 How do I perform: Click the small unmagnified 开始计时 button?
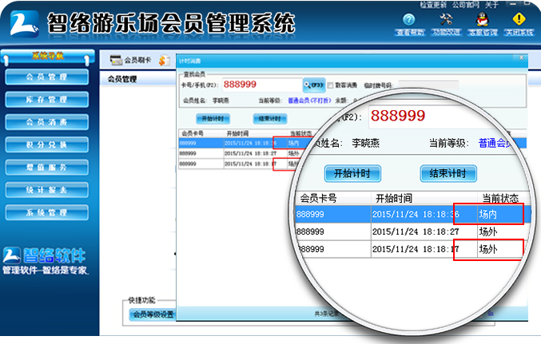click(213, 119)
